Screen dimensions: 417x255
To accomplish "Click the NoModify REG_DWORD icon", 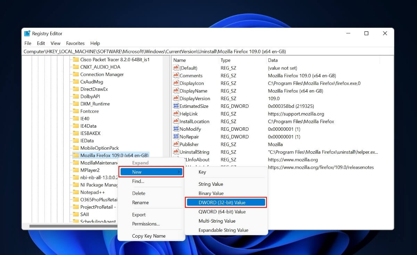I will (176, 129).
